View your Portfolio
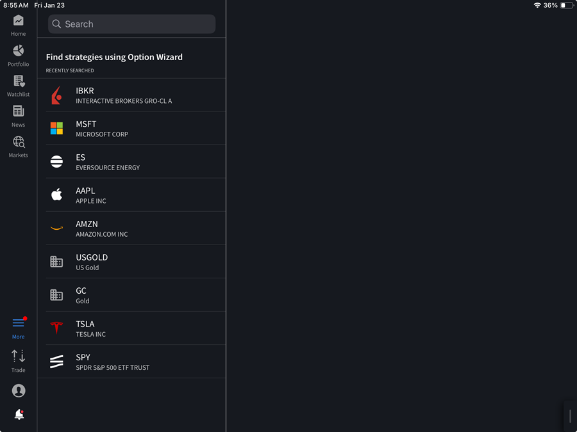Screen dimensions: 577x432 (18, 54)
